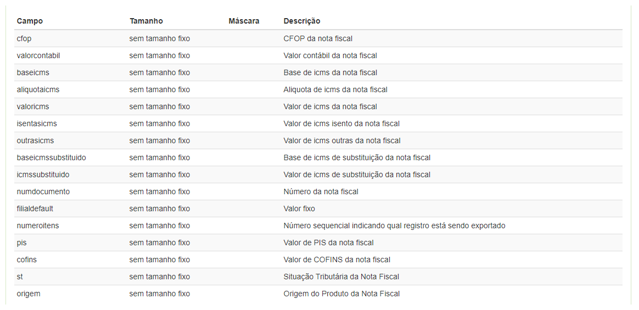Click the origem field name
639x310 pixels.
(x=29, y=294)
